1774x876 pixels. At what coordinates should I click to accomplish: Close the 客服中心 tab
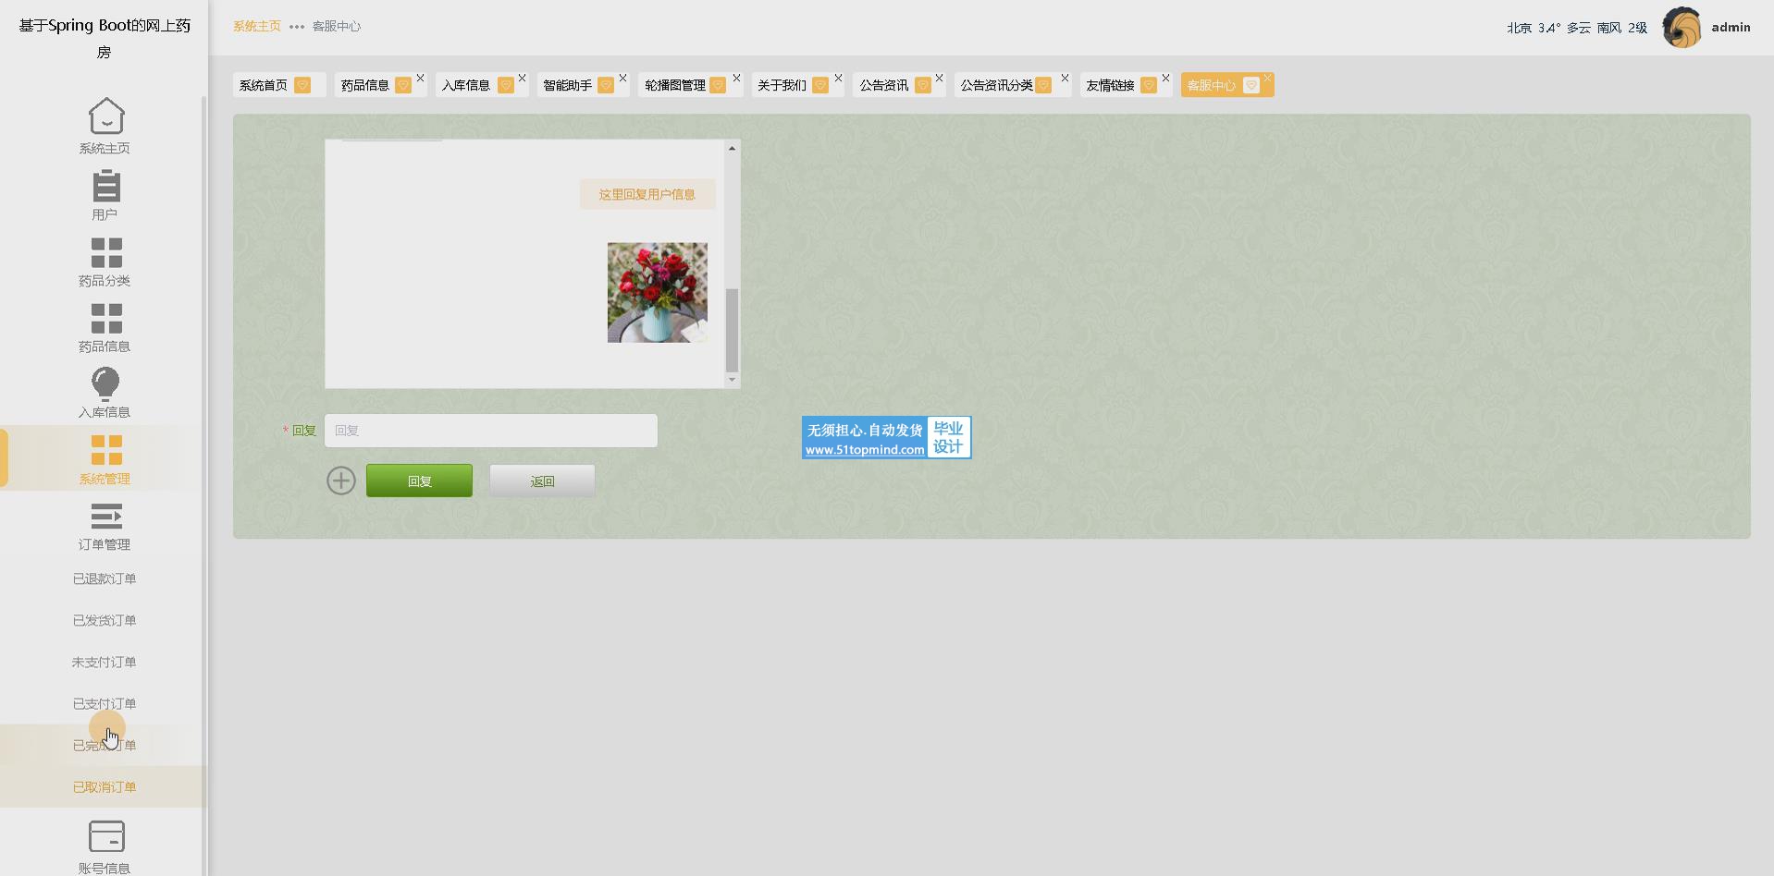pos(1267,78)
